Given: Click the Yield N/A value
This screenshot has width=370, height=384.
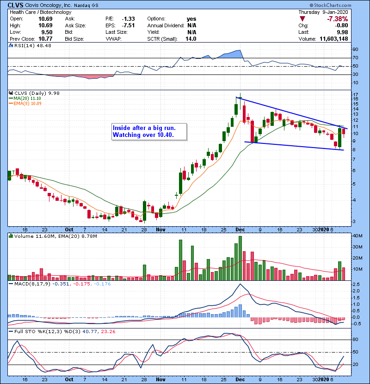Looking at the screenshot, I should (192, 32).
